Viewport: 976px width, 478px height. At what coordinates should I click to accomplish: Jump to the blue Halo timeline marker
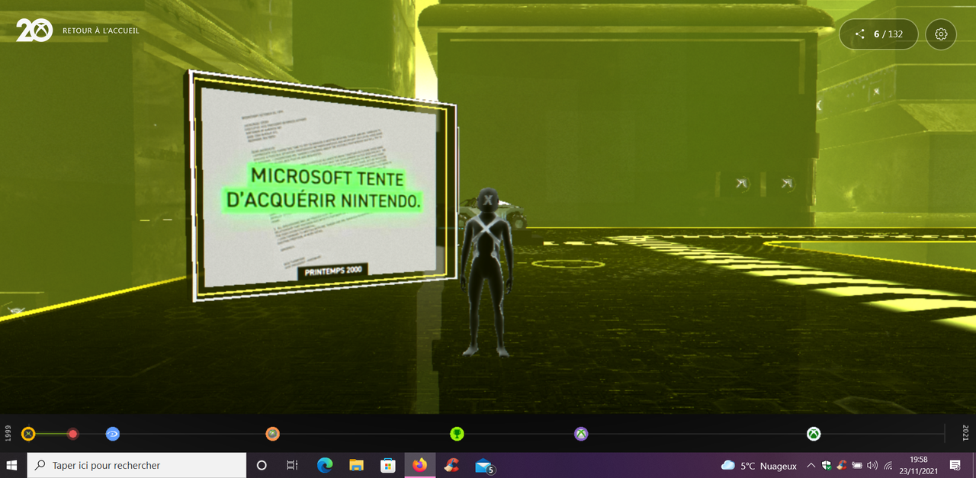coord(113,434)
